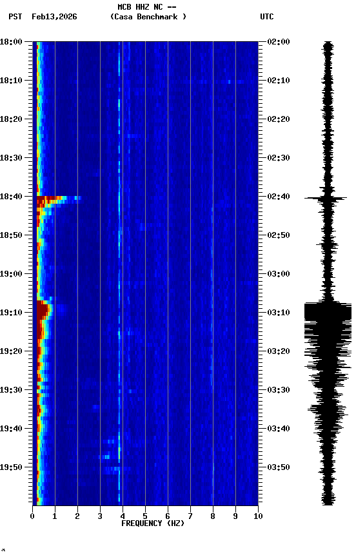Click the '03:30' UTC time label
Viewport: 356px width, 557px height.
tap(279, 391)
